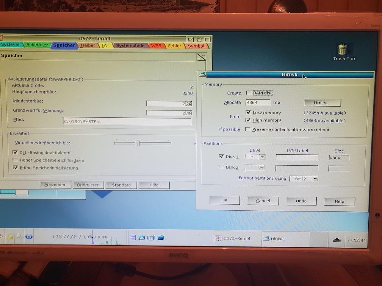Image resolution: width=382 pixels, height=286 pixels.
Task: Go to the FAT tab
Action: coord(105,45)
